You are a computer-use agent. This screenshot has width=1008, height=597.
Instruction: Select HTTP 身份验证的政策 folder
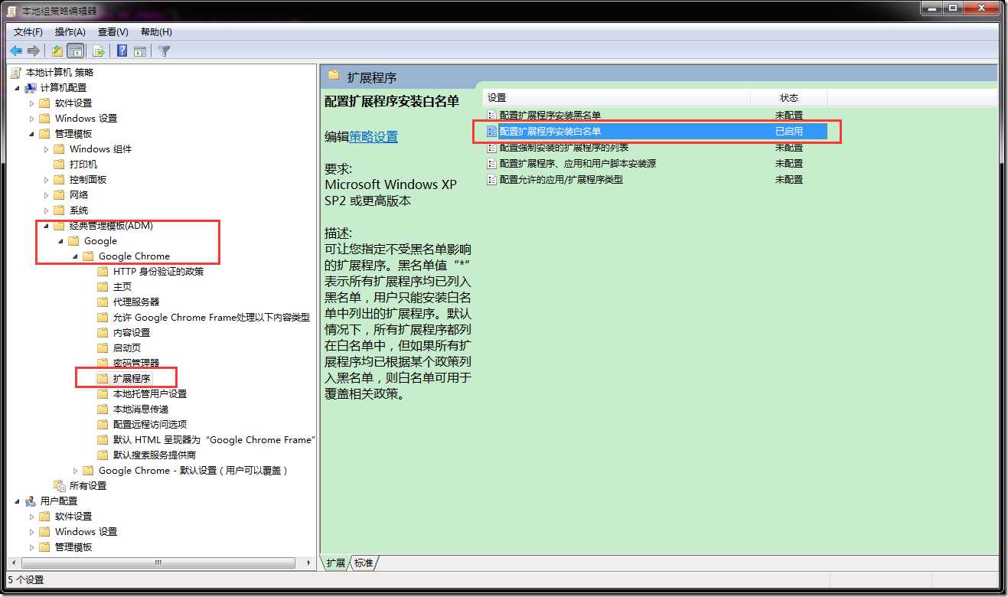158,272
